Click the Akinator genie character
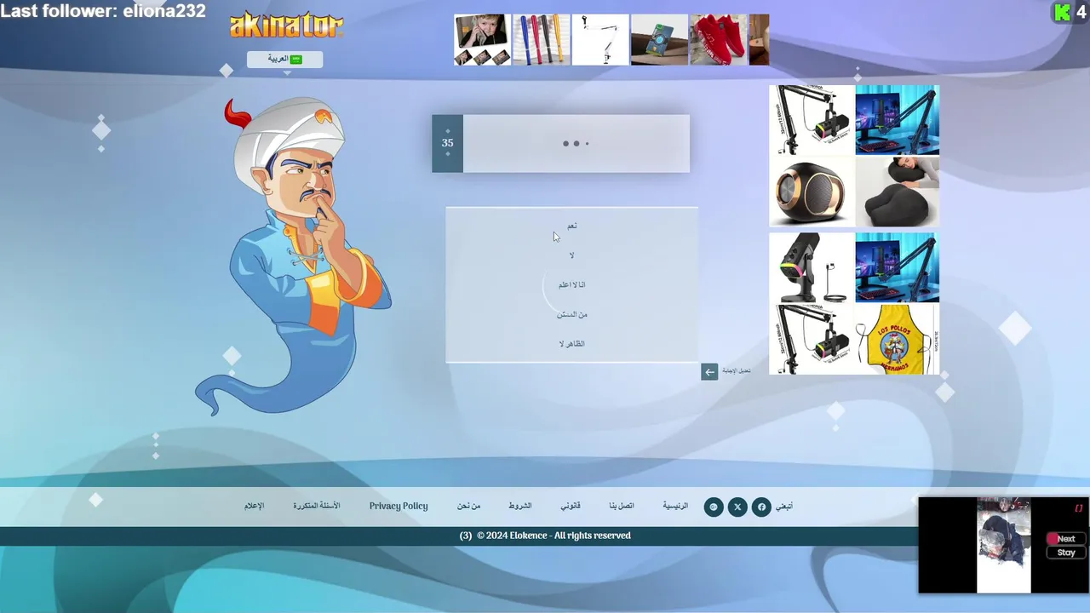The width and height of the screenshot is (1090, 613). tap(293, 255)
